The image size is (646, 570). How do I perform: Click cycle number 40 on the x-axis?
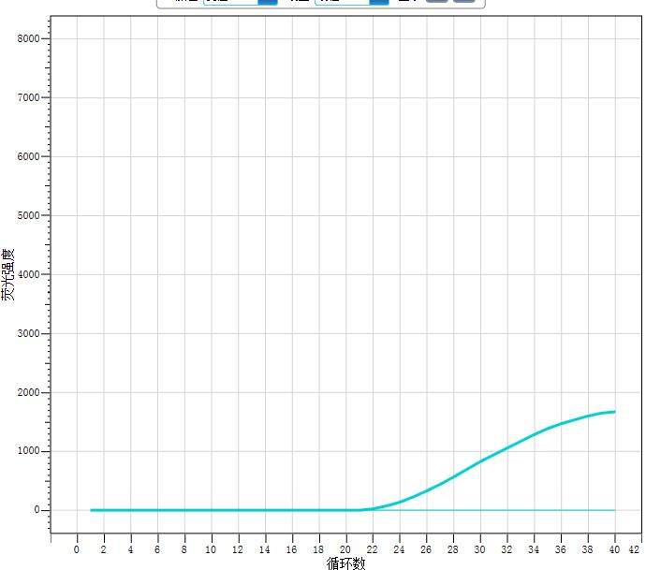click(x=614, y=549)
